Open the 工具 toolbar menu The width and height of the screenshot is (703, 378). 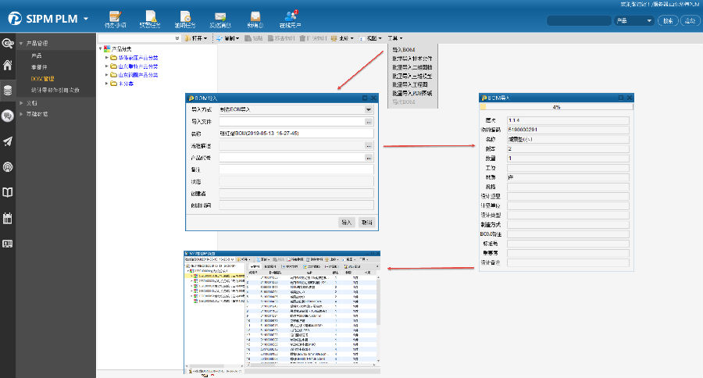pyautogui.click(x=395, y=37)
